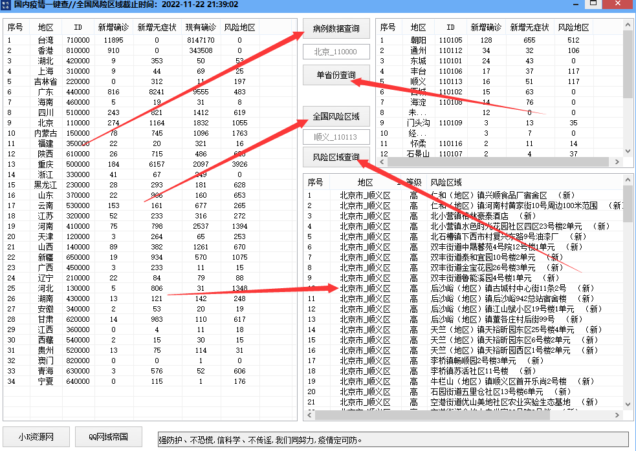Click the risk area list's horizontal scrollbar thumb
This screenshot has width=636, height=451.
coord(432,415)
